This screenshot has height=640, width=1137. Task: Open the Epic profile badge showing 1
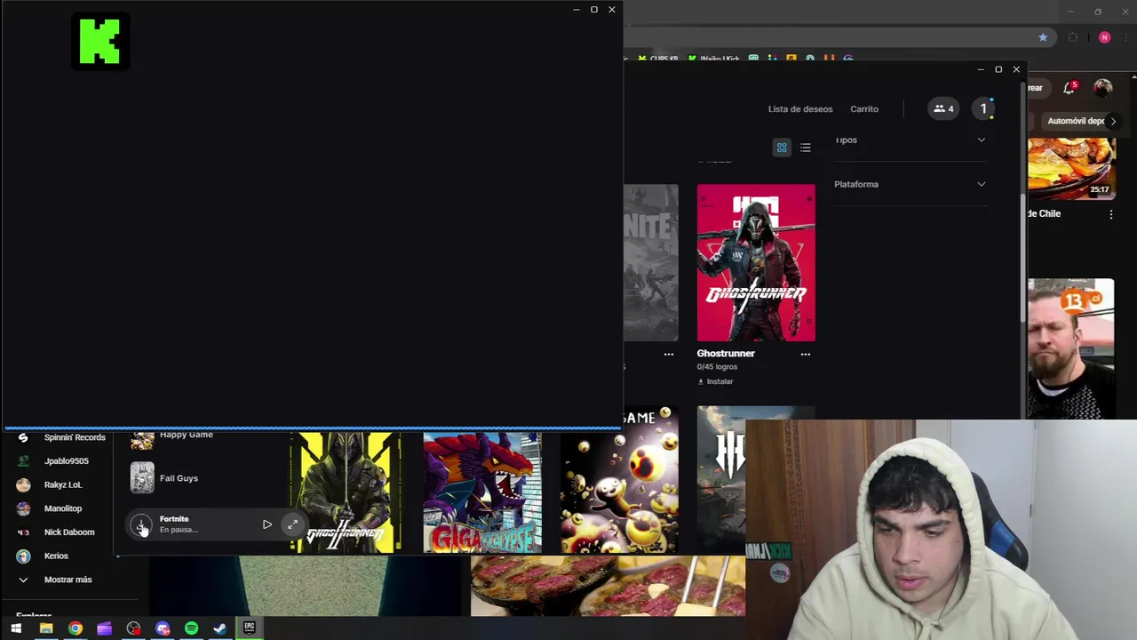(x=983, y=108)
